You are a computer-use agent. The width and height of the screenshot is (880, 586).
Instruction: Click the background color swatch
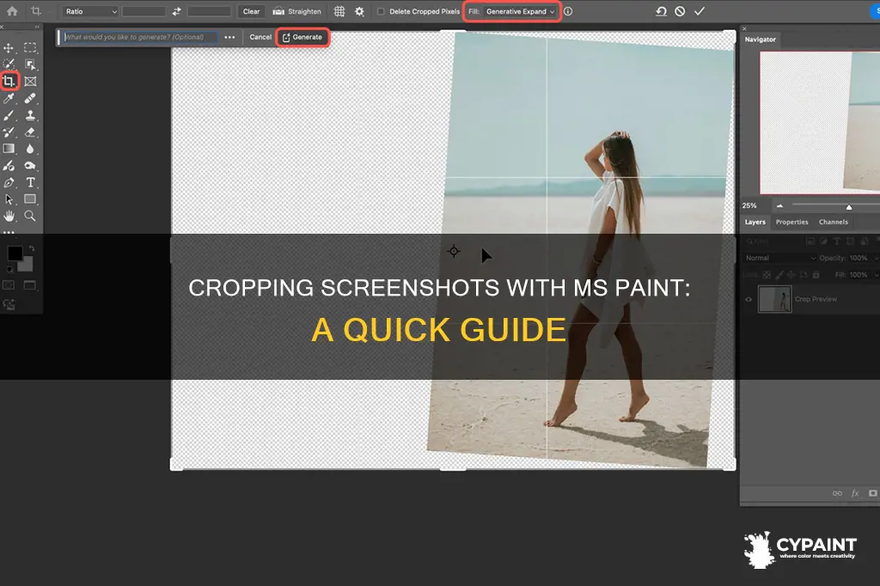pos(27,265)
